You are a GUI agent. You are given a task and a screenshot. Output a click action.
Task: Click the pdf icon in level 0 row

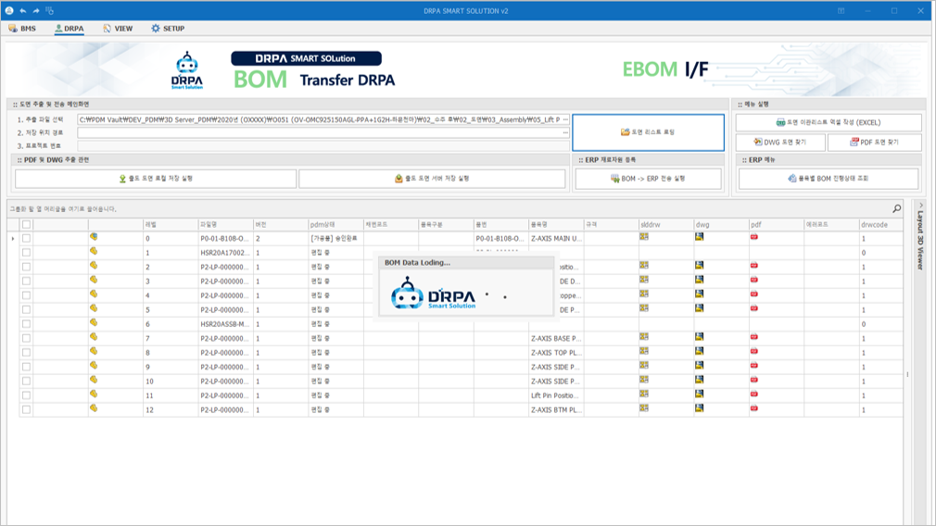point(754,237)
